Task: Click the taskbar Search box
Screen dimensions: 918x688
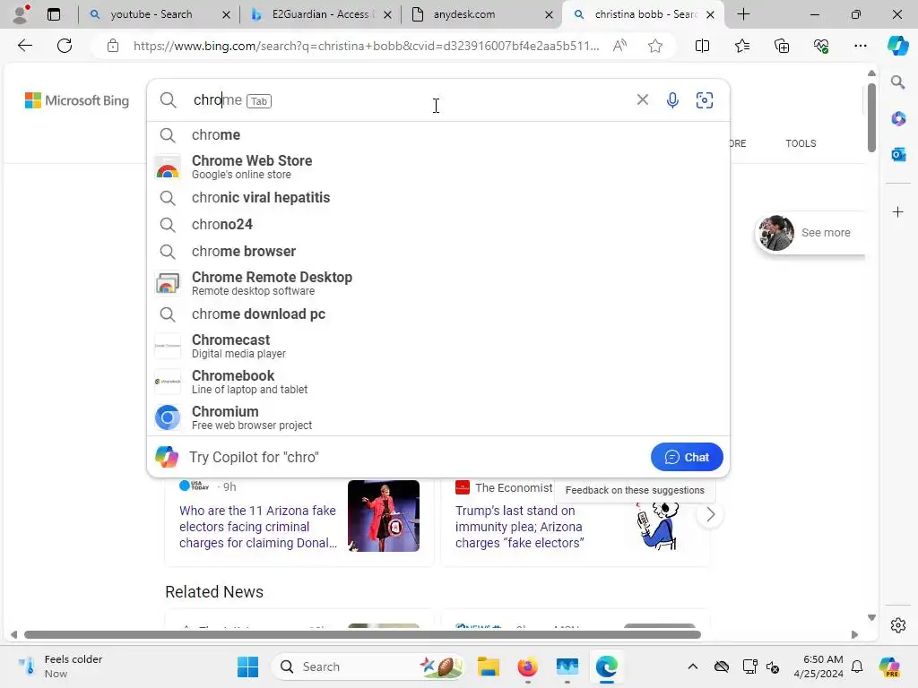Action: coord(368,666)
